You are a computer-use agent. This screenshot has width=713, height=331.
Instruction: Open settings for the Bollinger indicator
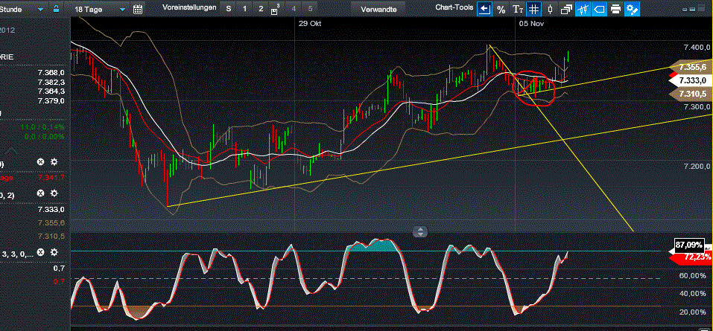click(54, 194)
